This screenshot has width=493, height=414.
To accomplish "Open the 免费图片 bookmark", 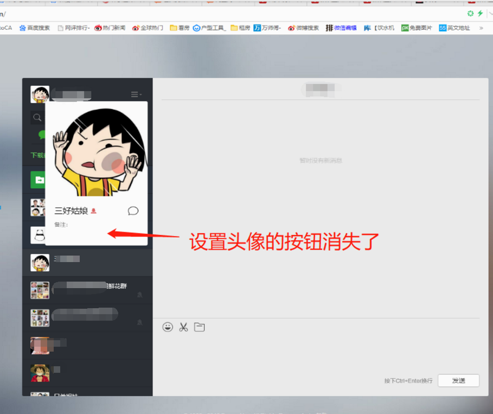I will (x=417, y=28).
